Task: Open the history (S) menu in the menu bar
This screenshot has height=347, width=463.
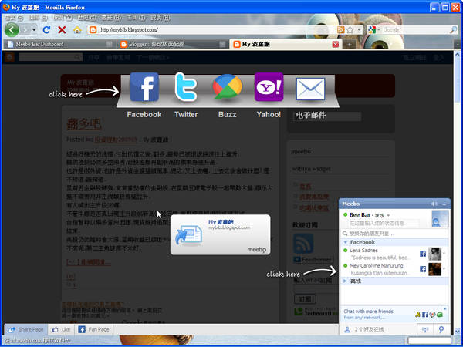Action: click(x=86, y=18)
